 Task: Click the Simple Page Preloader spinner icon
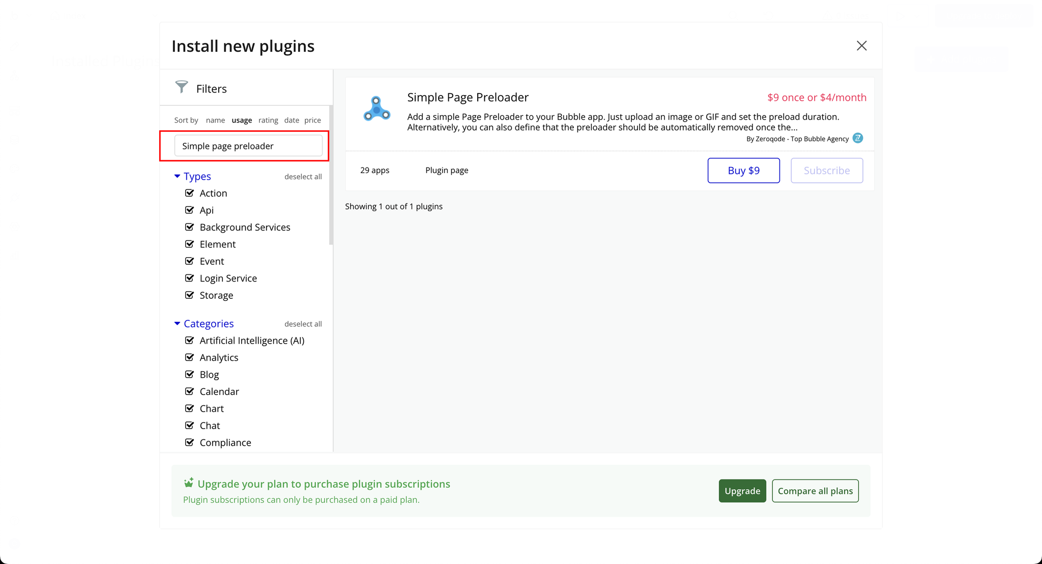click(x=377, y=108)
